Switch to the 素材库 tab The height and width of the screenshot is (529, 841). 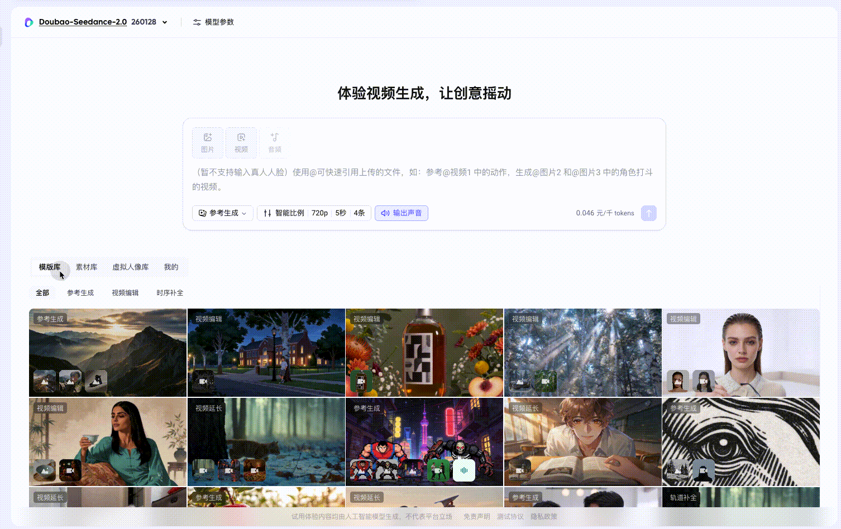87,267
